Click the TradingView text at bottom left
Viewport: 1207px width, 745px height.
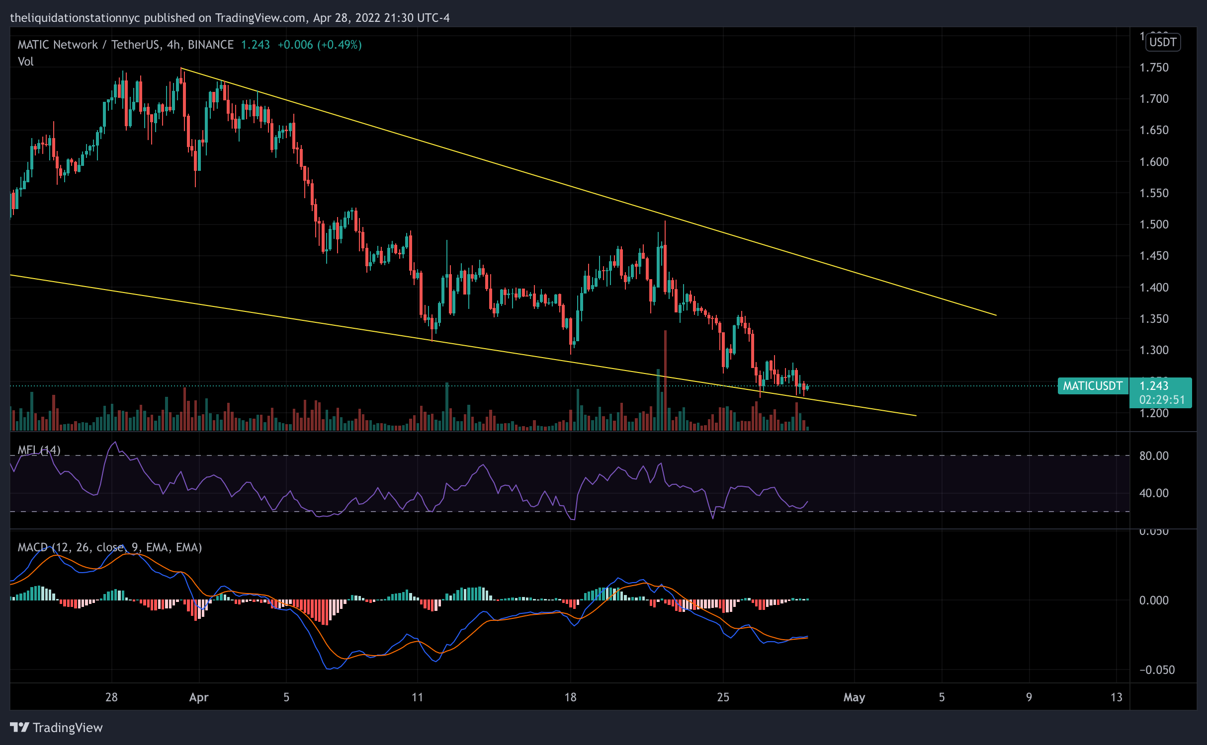[68, 728]
